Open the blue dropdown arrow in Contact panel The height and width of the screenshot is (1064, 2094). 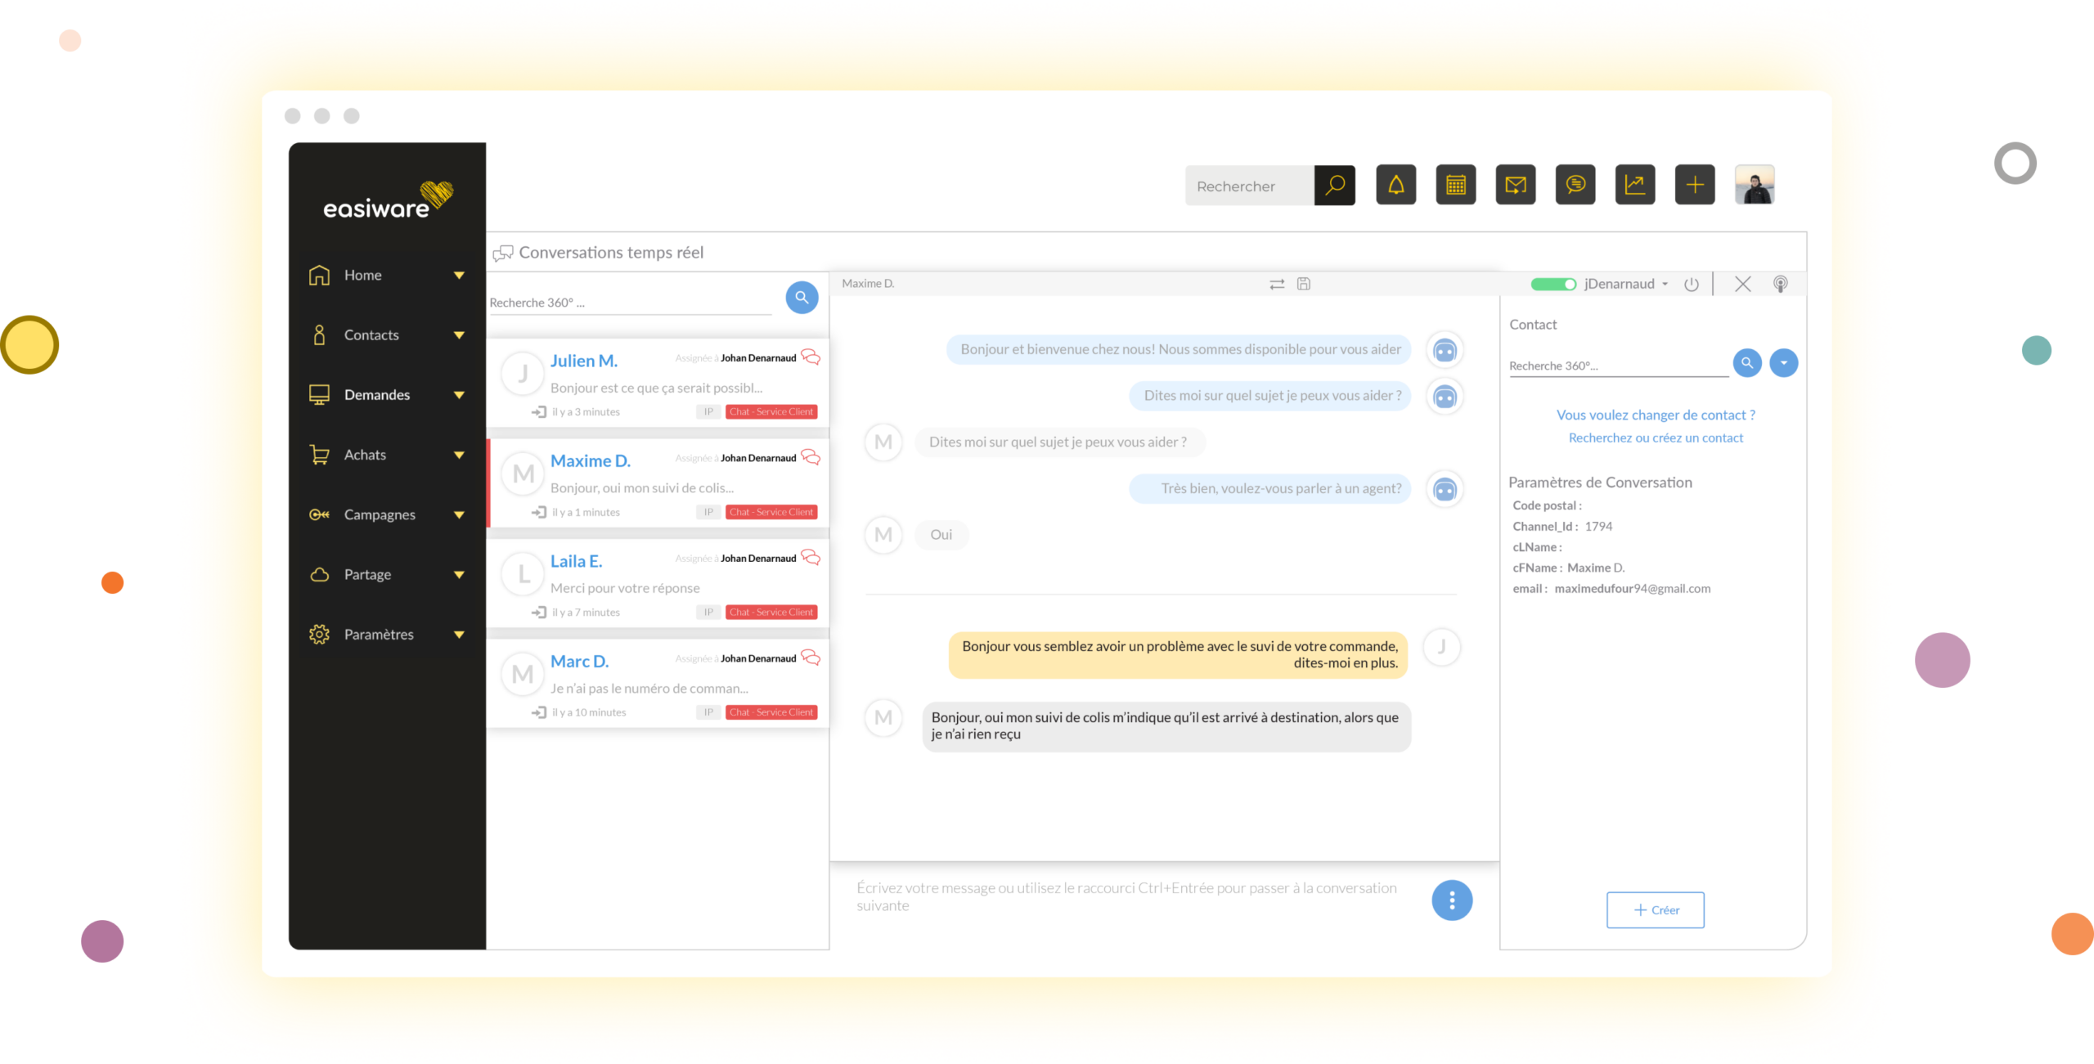tap(1783, 362)
